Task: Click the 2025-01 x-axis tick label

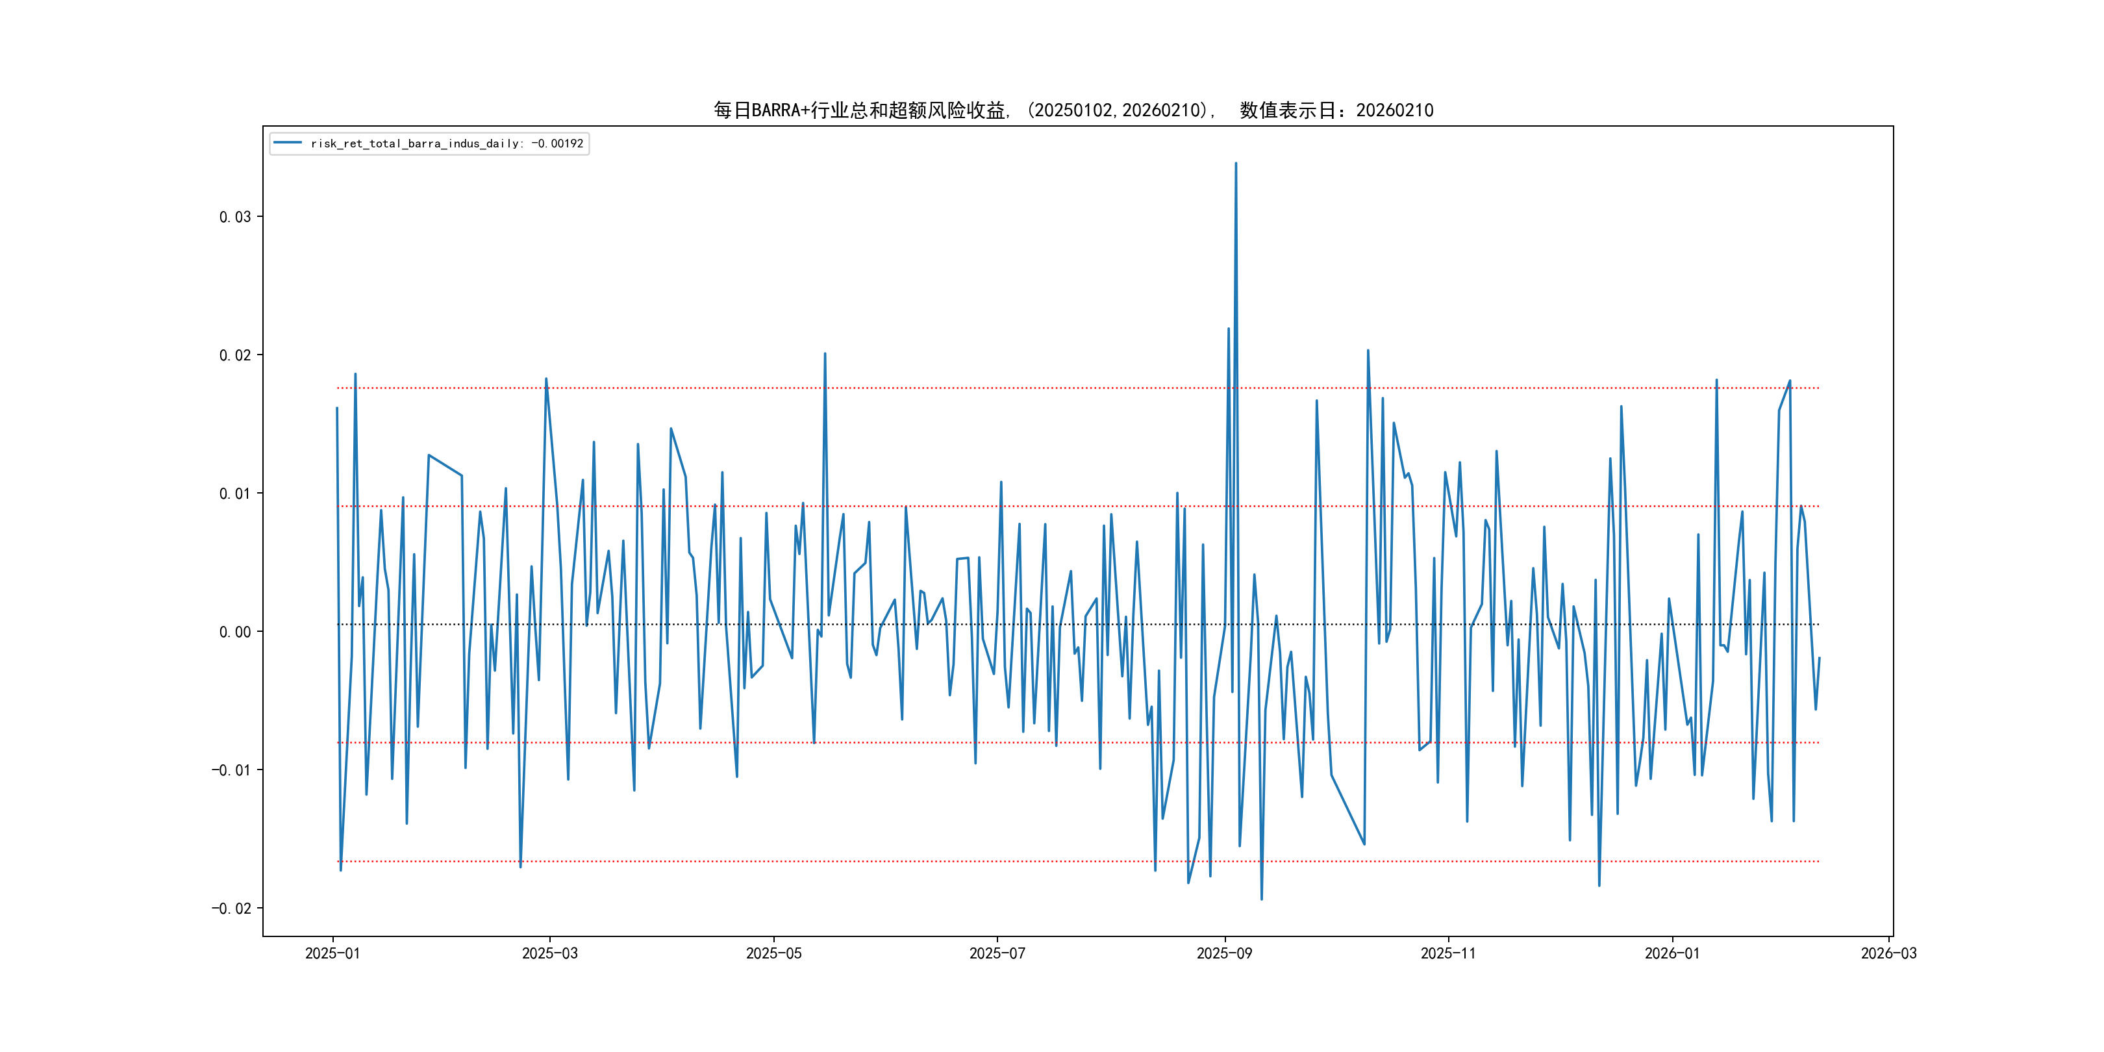Action: [332, 953]
